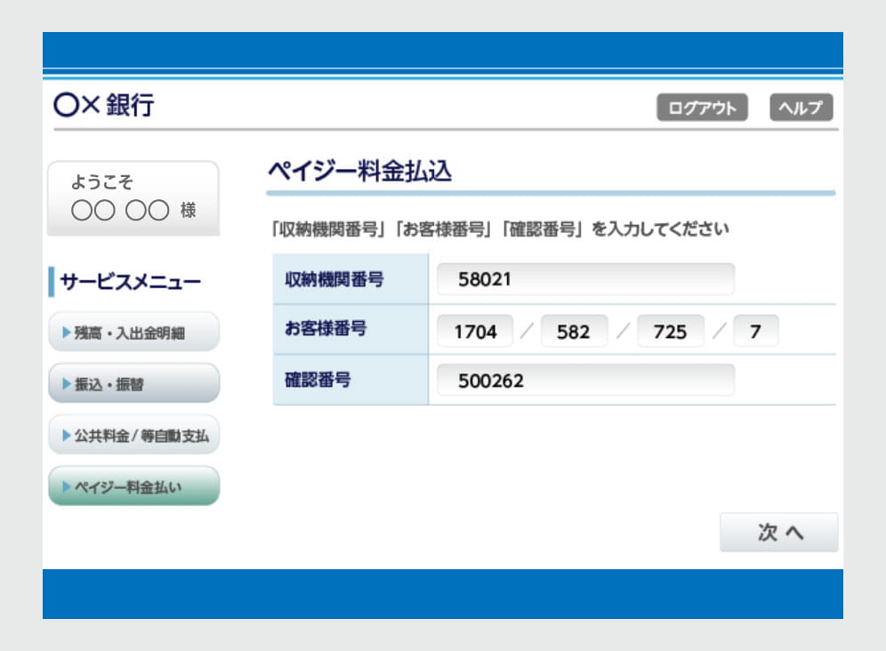Click the サービスメニュー sidebar heading

pos(130,282)
